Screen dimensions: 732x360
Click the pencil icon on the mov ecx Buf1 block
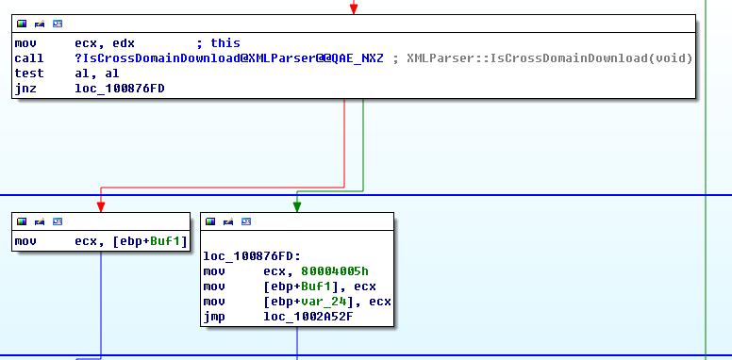pos(40,221)
